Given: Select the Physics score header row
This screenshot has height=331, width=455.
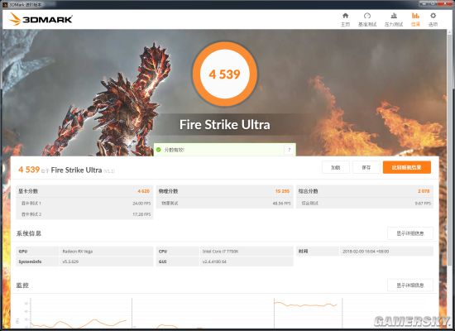Looking at the screenshot, I should coord(224,191).
